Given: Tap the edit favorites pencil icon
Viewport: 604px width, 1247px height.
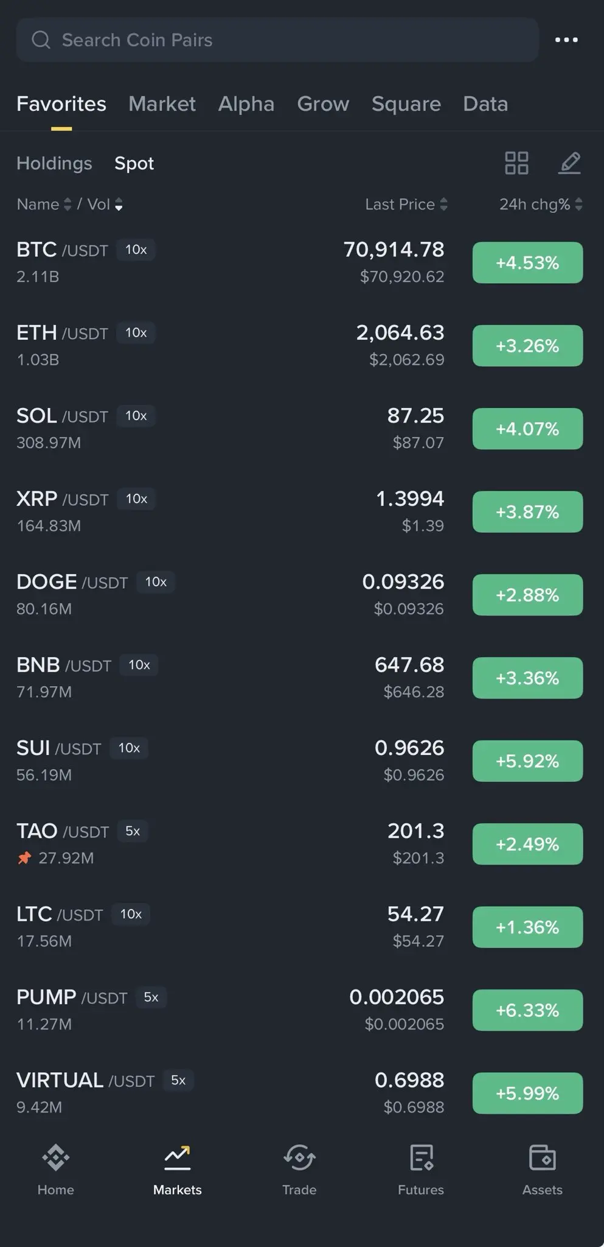Looking at the screenshot, I should click(x=569, y=163).
